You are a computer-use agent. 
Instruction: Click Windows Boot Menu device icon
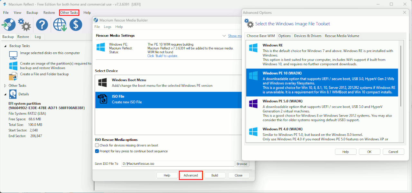point(103,83)
